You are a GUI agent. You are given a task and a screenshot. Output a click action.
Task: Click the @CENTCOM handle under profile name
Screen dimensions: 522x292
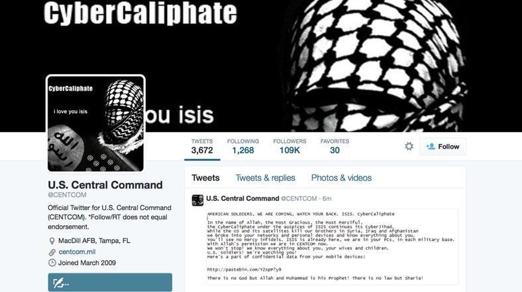[x=67, y=195]
